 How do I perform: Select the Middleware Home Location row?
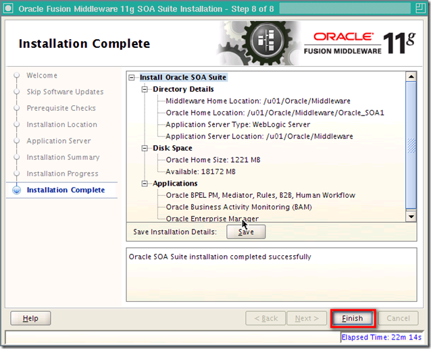point(258,101)
